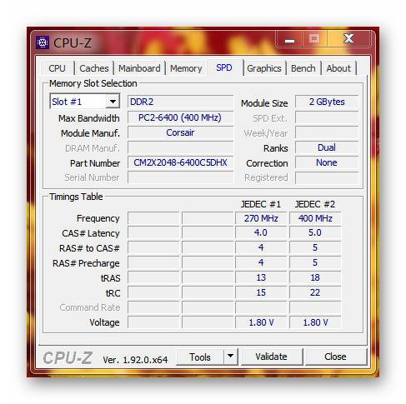Viewport: 406px width, 404px height.
Task: Click the tRAS value 18
Action: (x=315, y=277)
